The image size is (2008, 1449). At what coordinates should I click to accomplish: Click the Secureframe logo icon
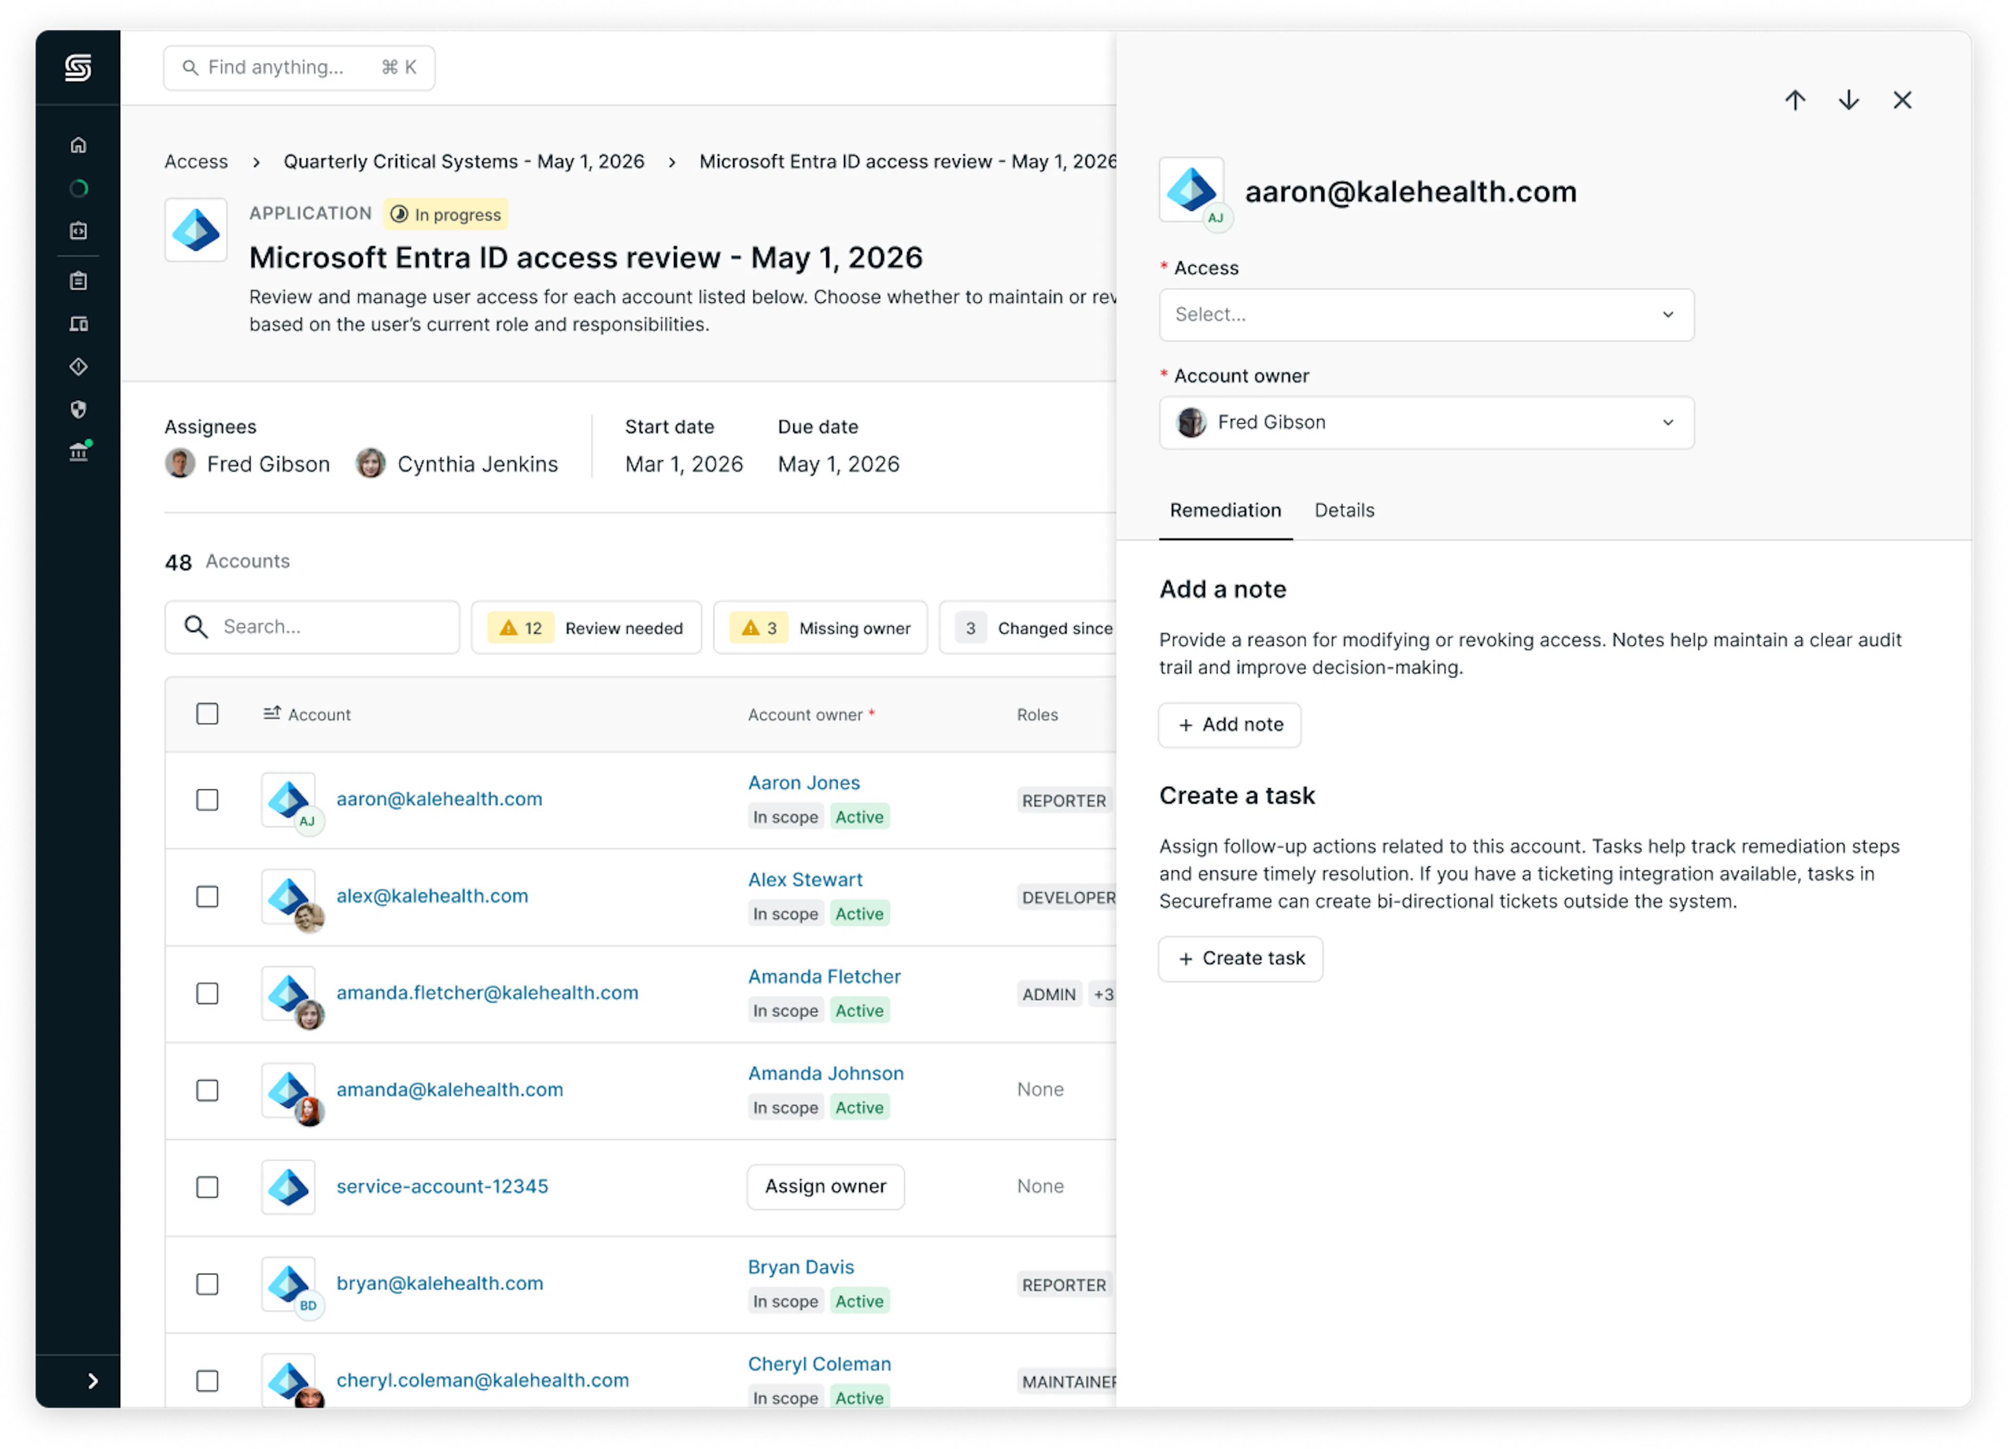(x=78, y=68)
